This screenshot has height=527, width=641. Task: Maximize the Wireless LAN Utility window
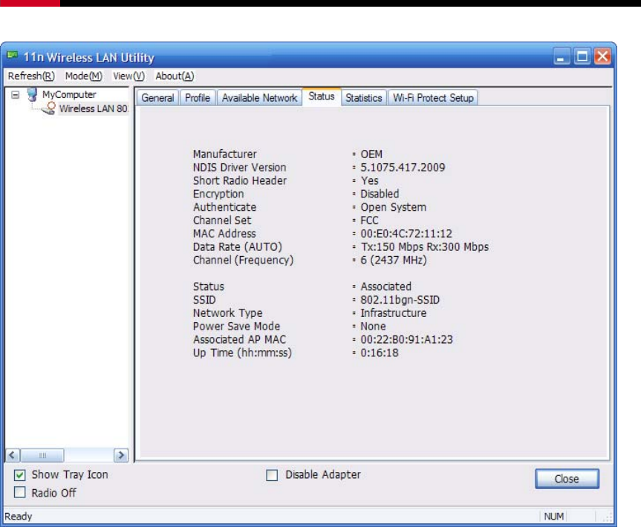(x=583, y=57)
